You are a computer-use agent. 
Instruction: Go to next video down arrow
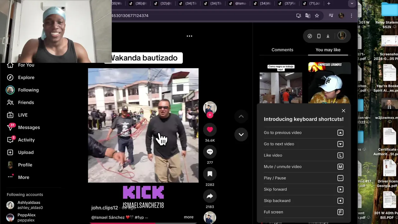click(x=241, y=134)
